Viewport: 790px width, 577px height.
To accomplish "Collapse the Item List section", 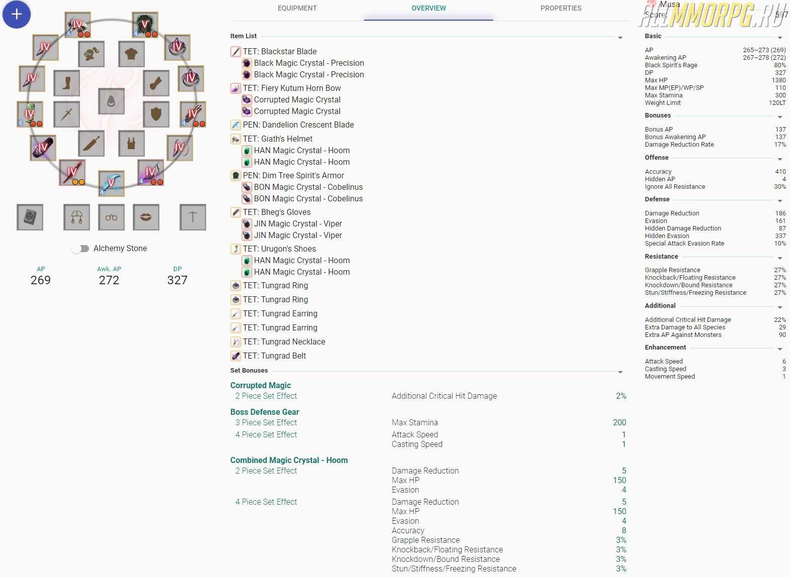I will pyautogui.click(x=620, y=38).
